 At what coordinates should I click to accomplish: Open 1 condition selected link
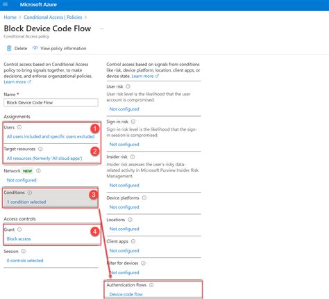coord(26,202)
